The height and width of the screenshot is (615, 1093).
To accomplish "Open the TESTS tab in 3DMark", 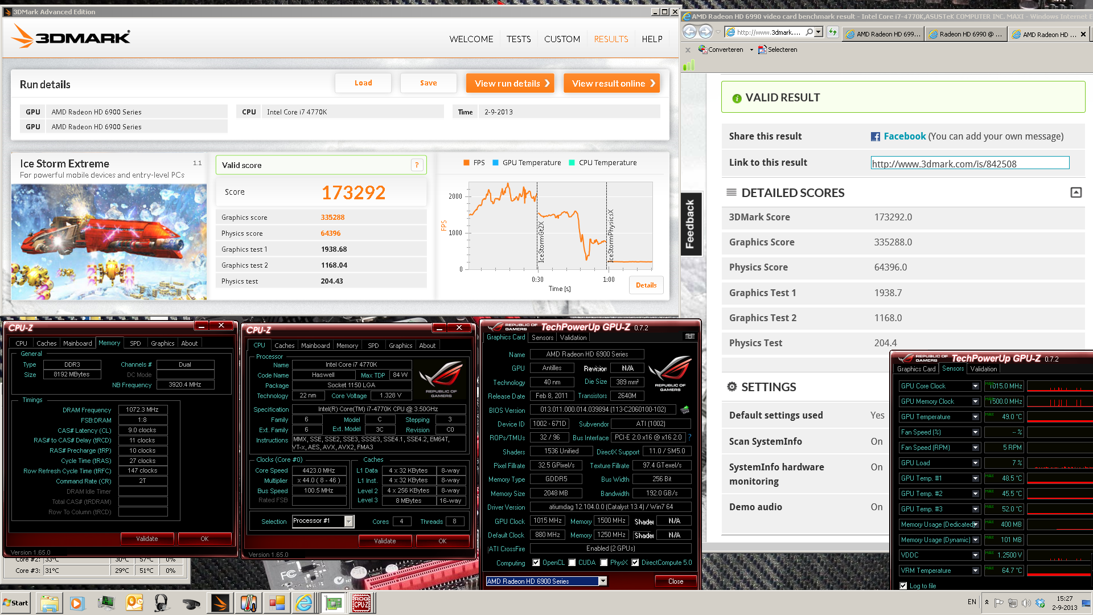I will tap(519, 39).
